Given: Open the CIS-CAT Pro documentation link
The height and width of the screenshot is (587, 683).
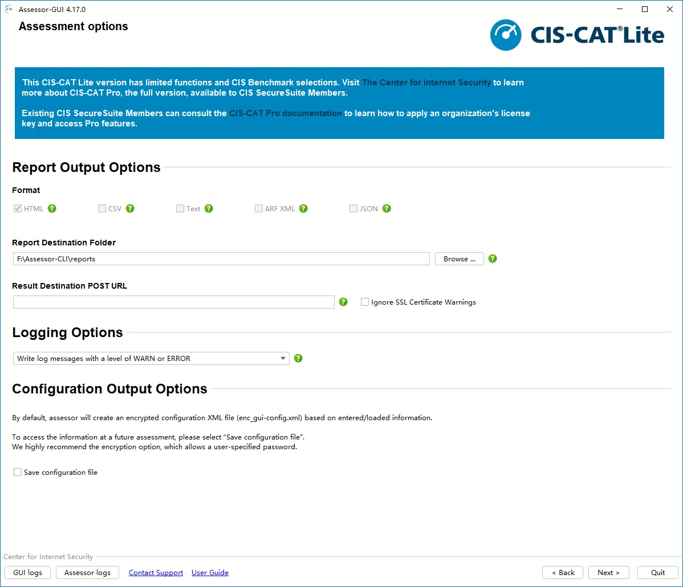Looking at the screenshot, I should tap(285, 113).
